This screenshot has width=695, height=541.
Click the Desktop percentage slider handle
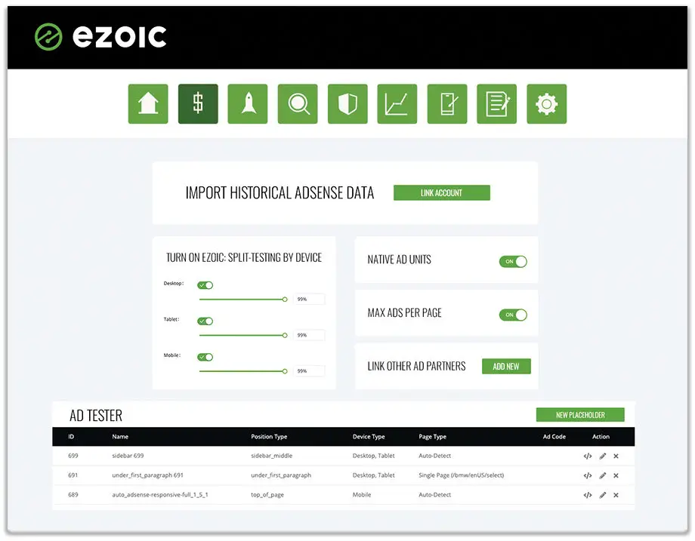tap(285, 300)
